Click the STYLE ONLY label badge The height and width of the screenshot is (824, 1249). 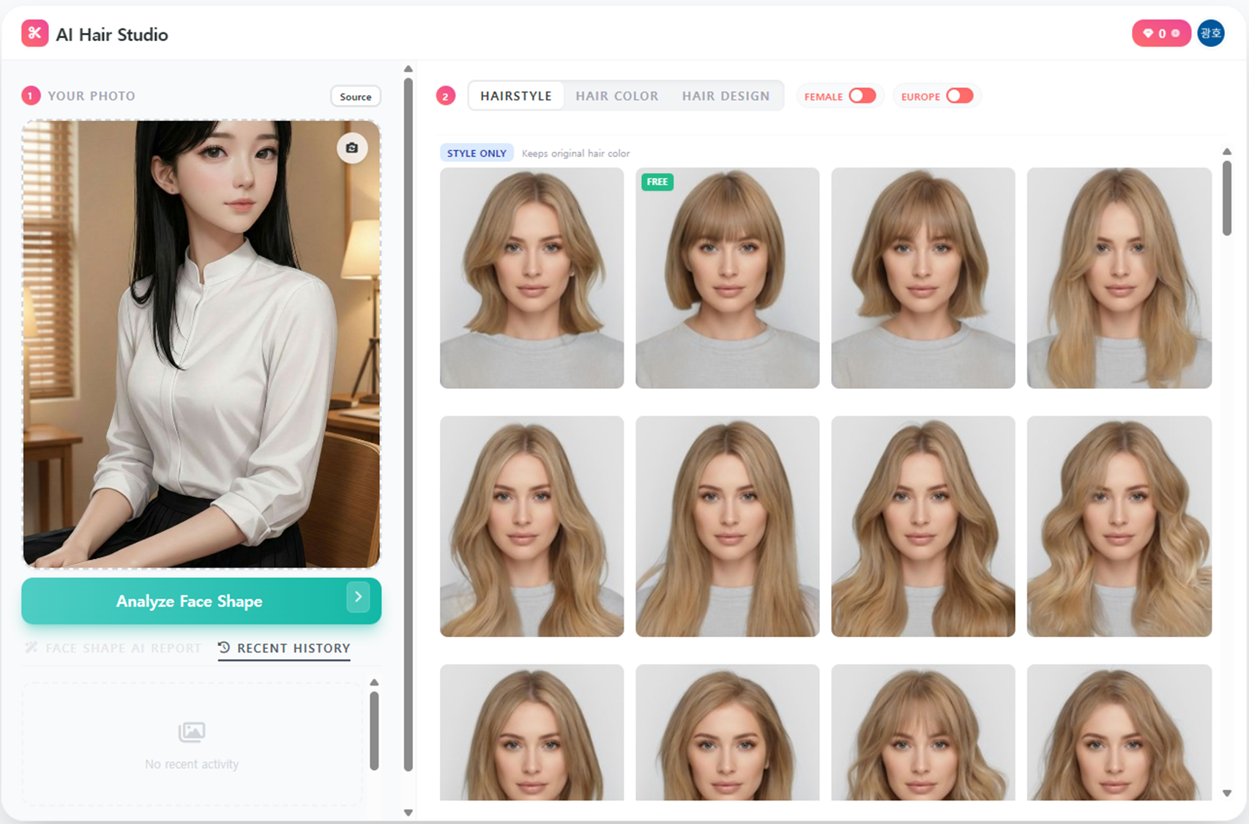(477, 153)
